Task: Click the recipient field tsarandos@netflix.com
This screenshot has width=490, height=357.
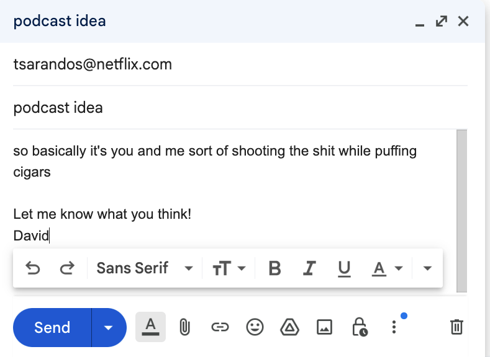Action: pos(240,64)
